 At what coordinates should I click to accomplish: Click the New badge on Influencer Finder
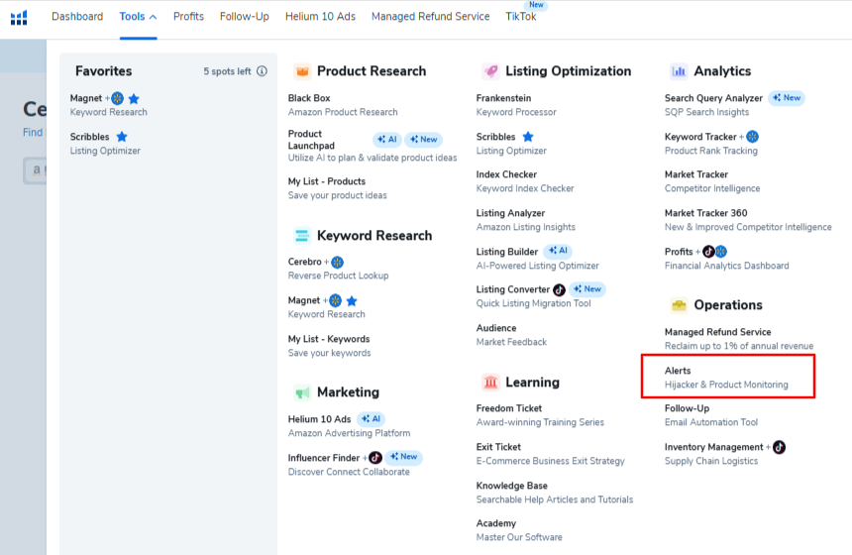pos(404,457)
